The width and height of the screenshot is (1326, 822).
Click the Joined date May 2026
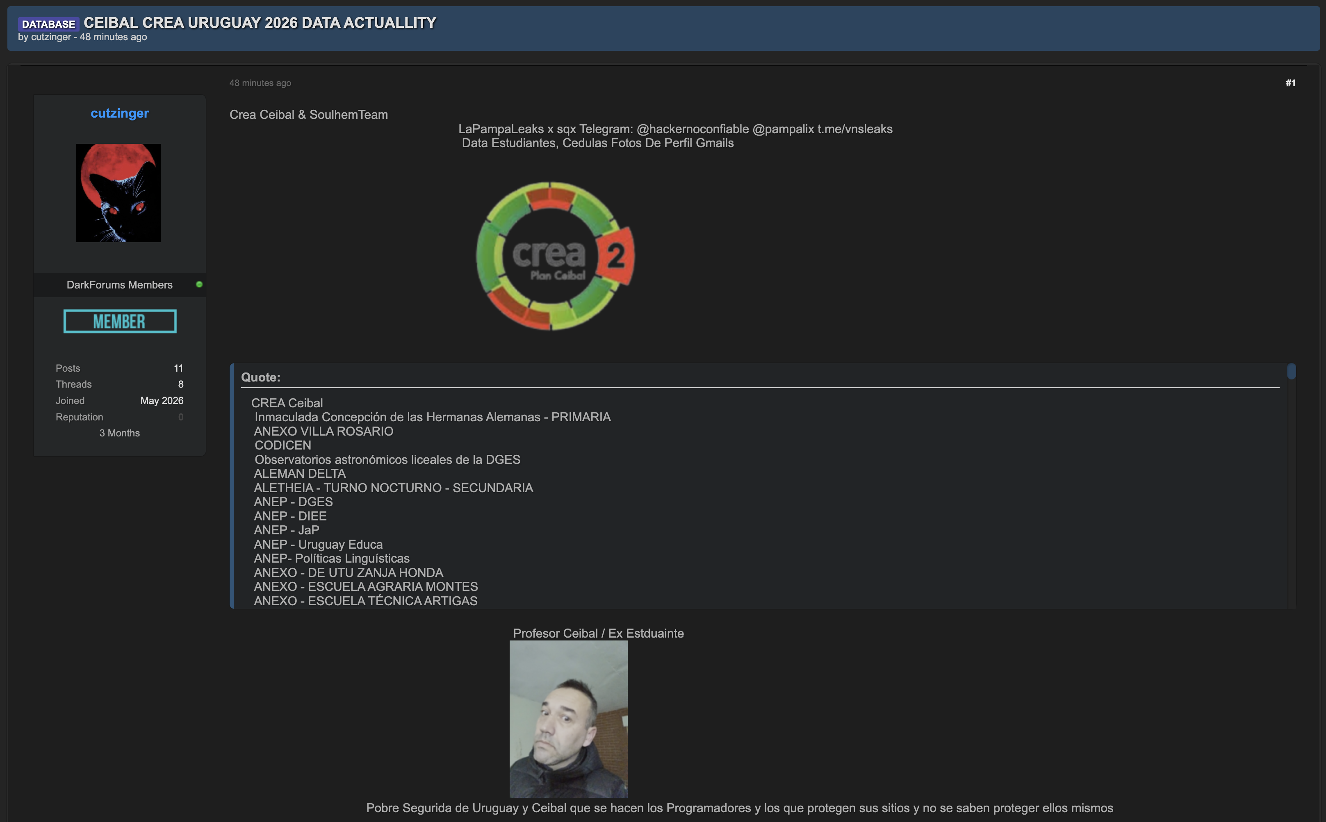click(x=162, y=401)
